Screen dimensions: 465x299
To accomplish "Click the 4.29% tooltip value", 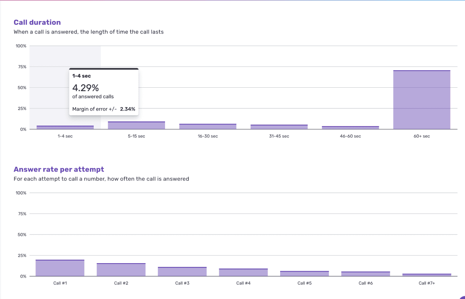I will (x=86, y=88).
